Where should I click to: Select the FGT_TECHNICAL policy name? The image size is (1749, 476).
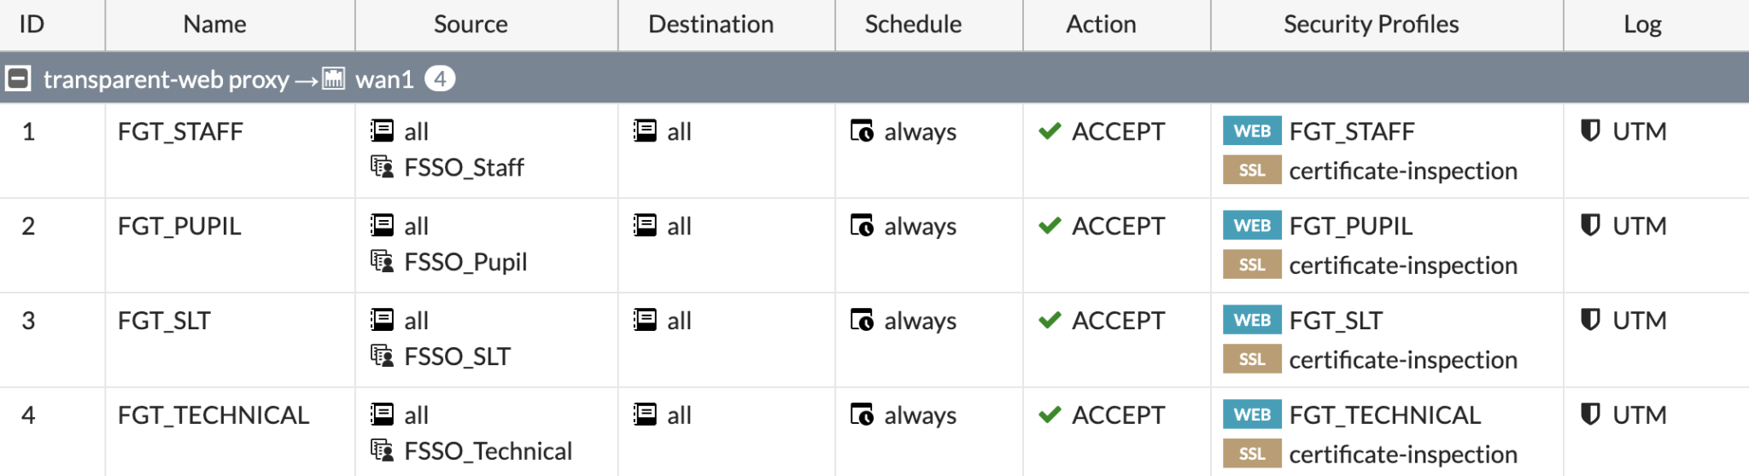point(214,415)
